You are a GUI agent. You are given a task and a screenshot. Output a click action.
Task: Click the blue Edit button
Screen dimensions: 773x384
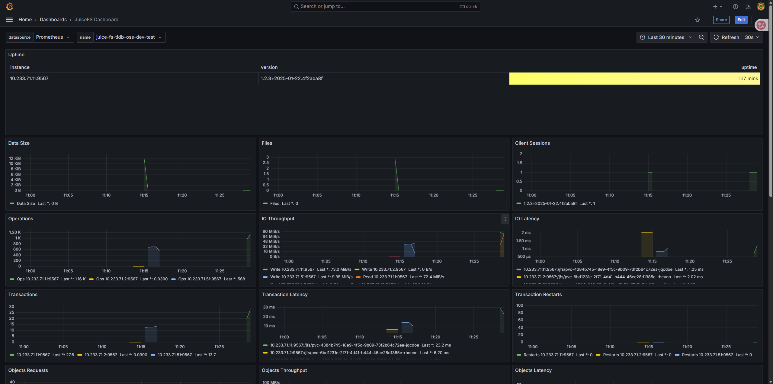click(x=741, y=20)
